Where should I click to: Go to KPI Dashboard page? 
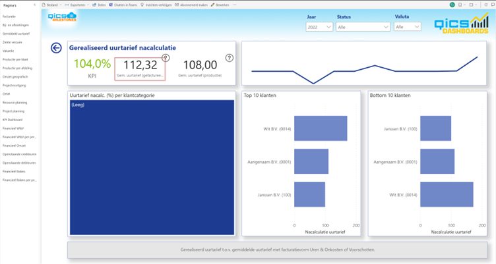click(x=13, y=120)
